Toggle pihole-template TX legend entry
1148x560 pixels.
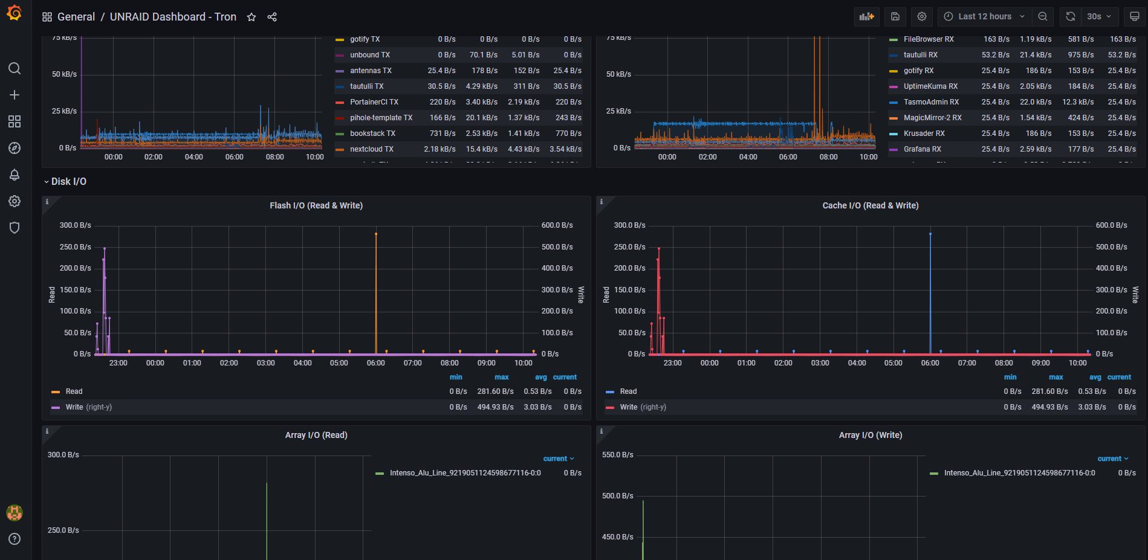[x=381, y=118]
